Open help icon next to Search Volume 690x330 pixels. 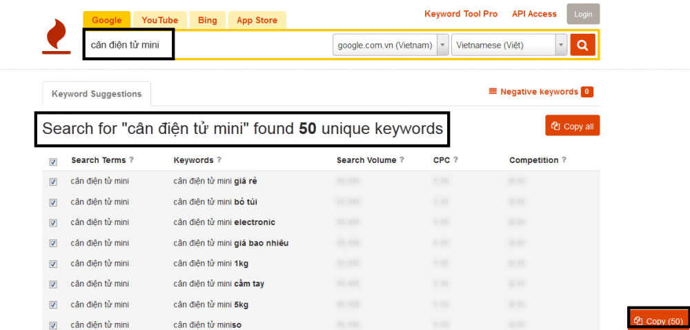(x=402, y=159)
